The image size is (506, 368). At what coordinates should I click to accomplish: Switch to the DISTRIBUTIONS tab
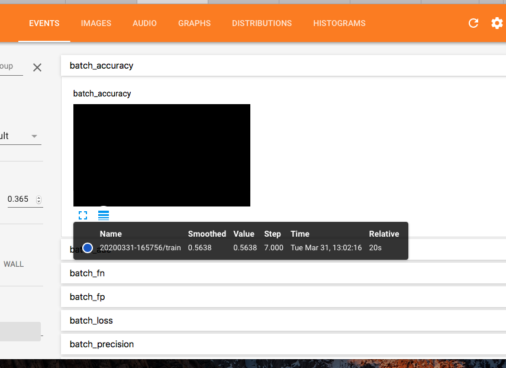click(x=262, y=23)
